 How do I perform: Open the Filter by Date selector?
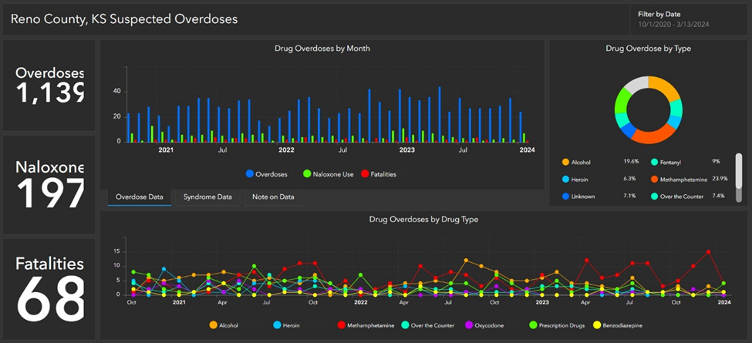[x=689, y=19]
